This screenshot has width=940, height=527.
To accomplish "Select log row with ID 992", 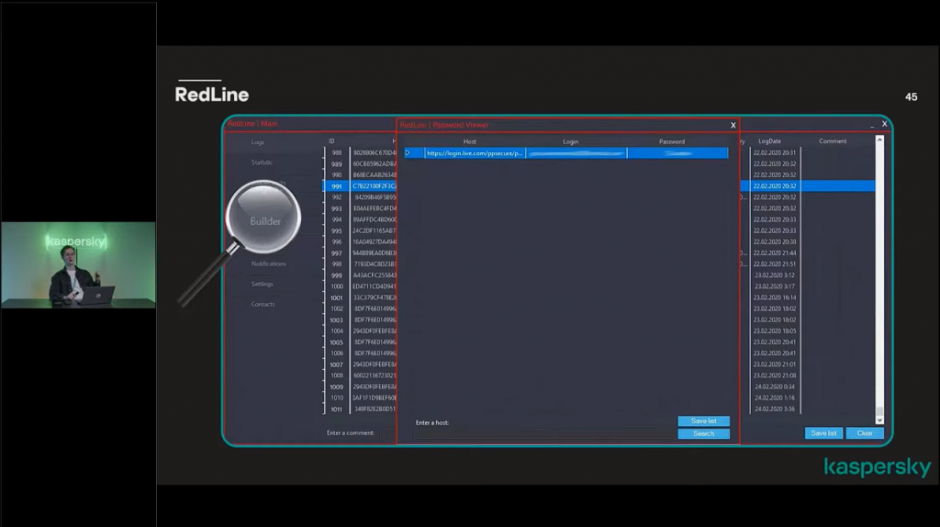I will [336, 197].
